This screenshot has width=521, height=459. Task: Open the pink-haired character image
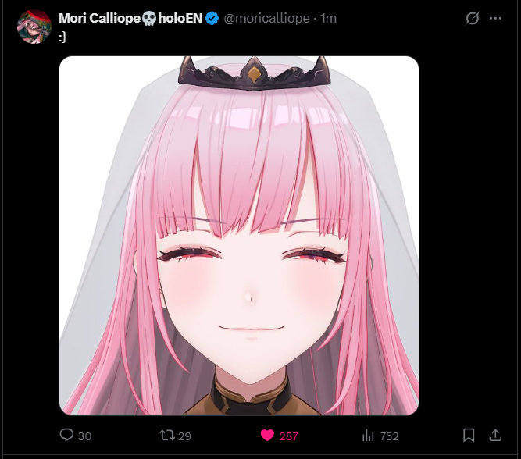coord(239,236)
